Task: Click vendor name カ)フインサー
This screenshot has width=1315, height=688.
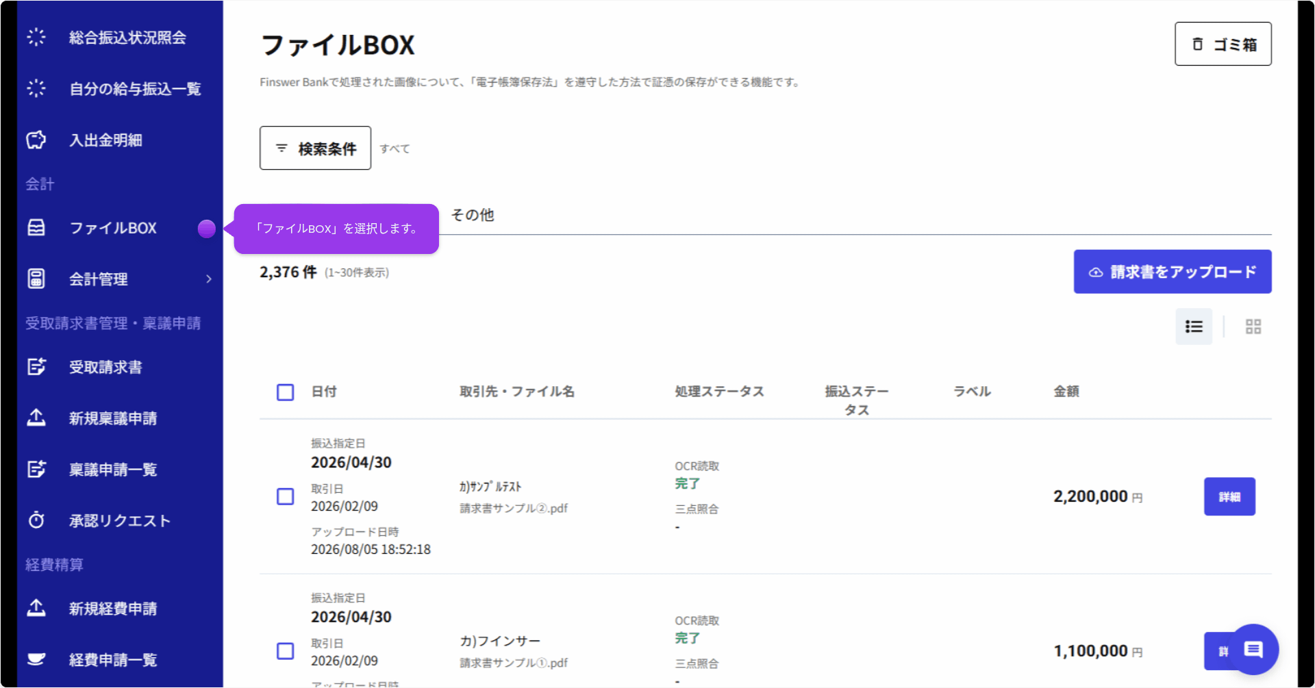Action: coord(500,641)
